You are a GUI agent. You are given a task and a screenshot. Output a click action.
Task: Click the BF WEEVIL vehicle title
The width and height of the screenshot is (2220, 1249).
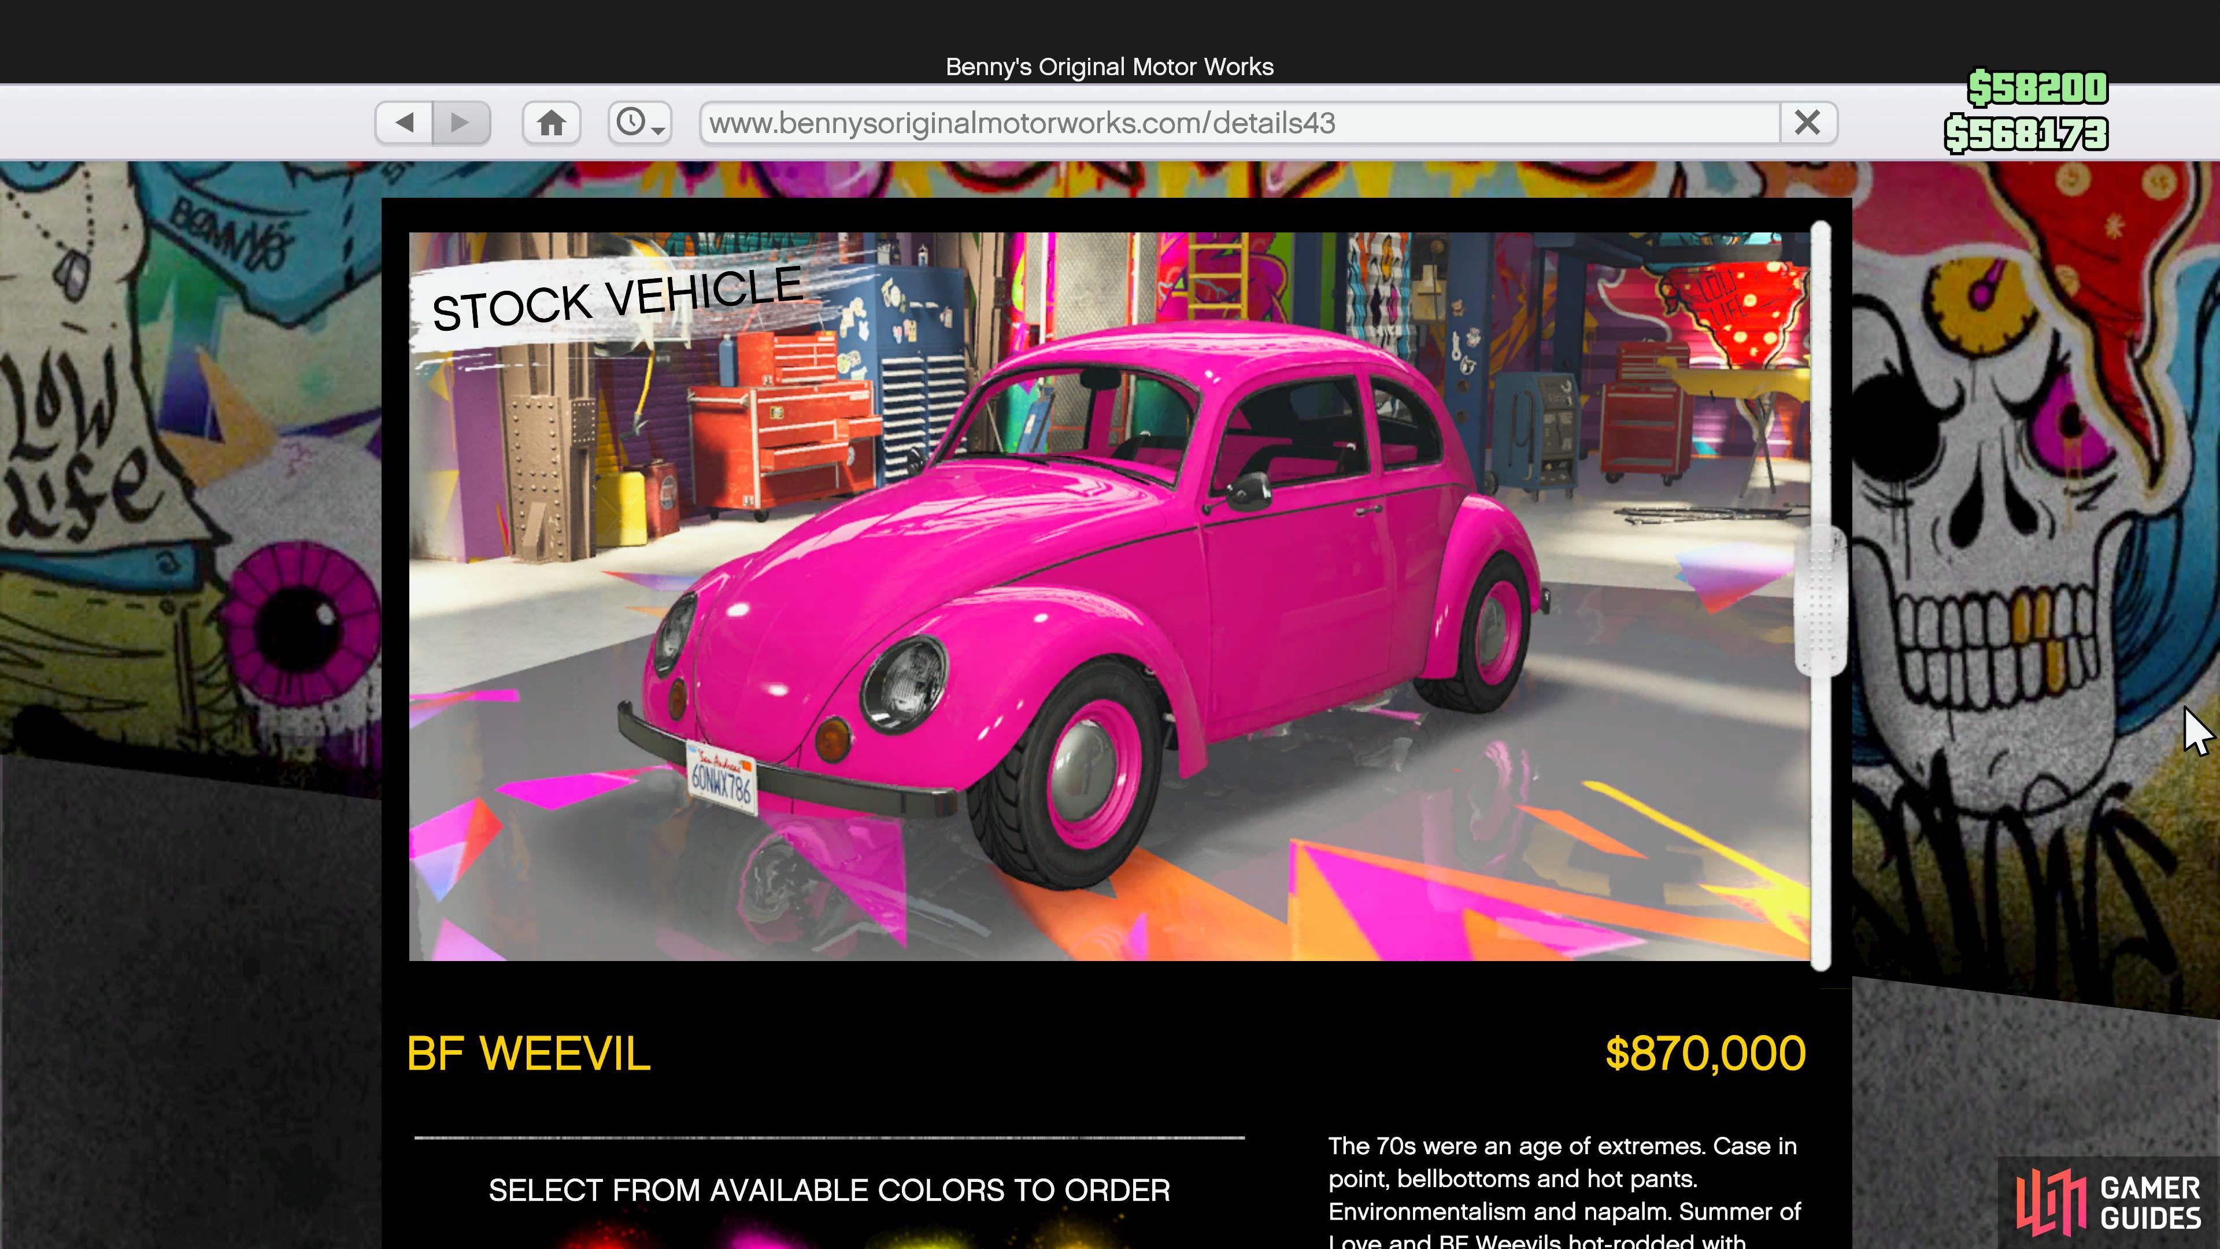(x=528, y=1054)
